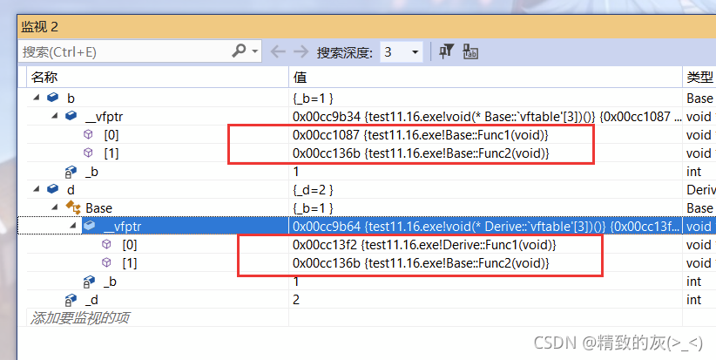The width and height of the screenshot is (716, 360).
Task: Click the search magnifier icon
Action: point(239,51)
